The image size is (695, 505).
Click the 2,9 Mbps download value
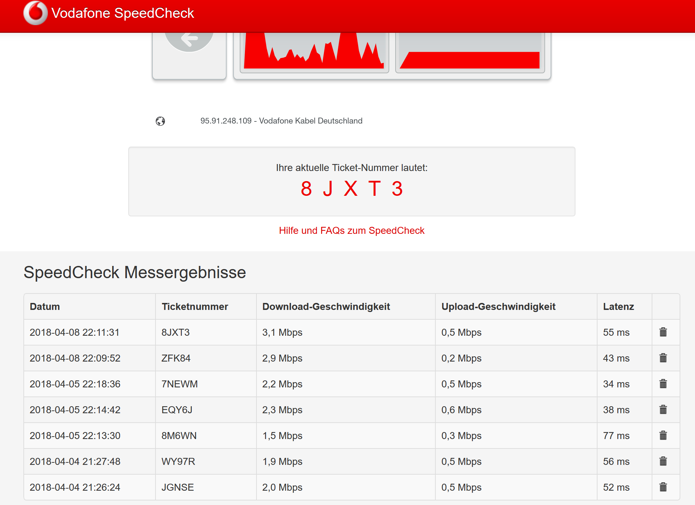pos(282,358)
